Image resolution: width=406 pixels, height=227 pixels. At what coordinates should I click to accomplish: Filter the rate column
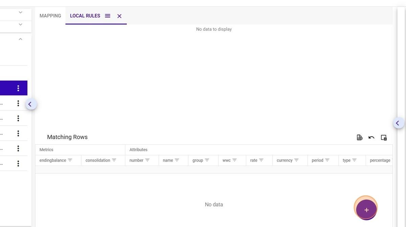click(x=261, y=160)
